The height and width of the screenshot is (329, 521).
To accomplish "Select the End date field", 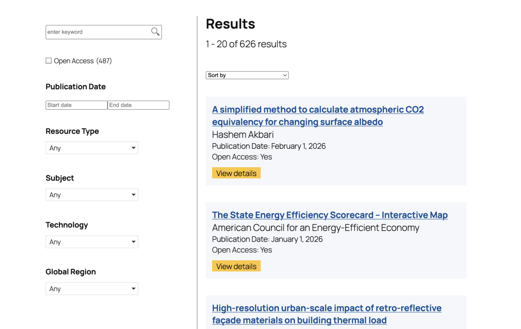I will coord(138,105).
